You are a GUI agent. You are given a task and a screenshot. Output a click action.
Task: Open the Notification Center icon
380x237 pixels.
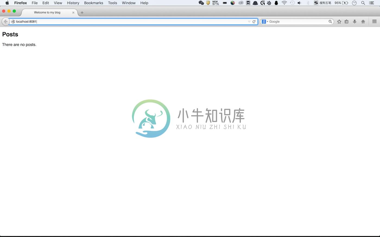372,3
